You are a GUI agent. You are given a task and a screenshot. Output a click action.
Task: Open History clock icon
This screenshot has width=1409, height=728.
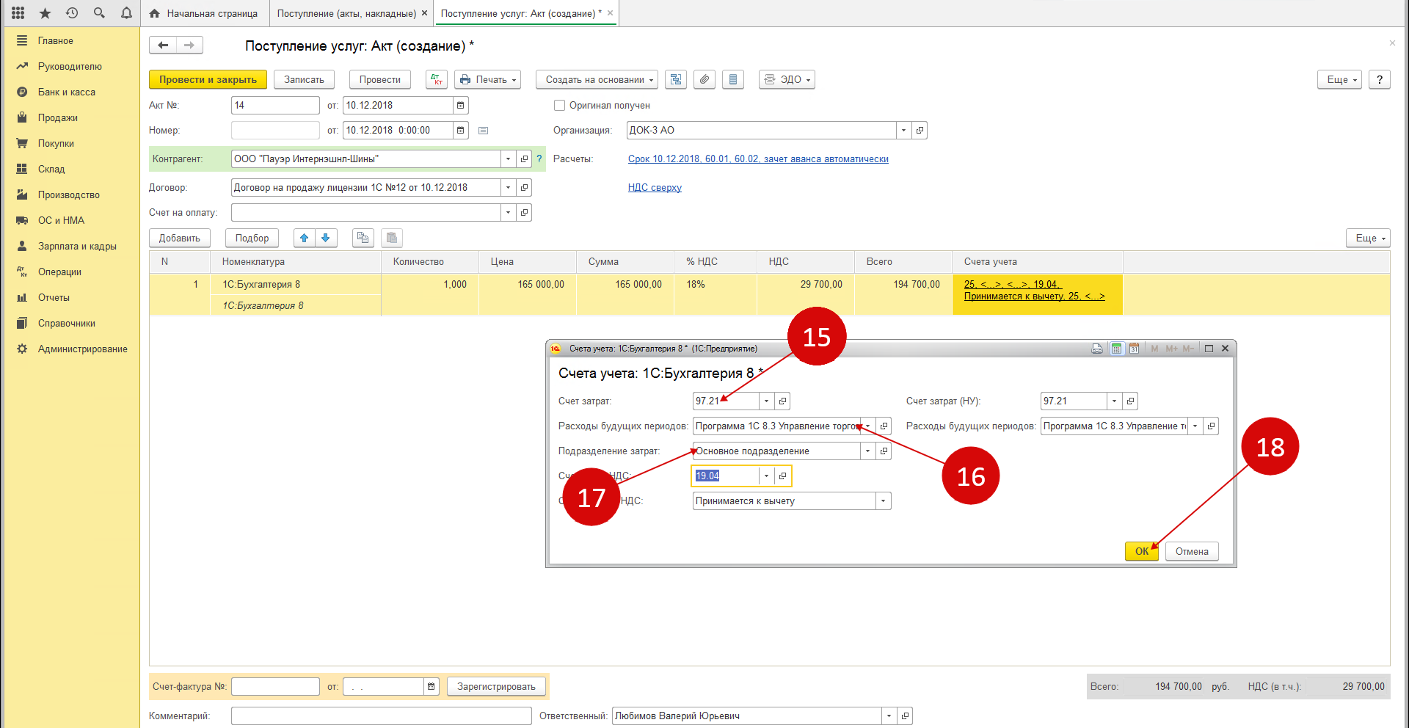(x=72, y=13)
